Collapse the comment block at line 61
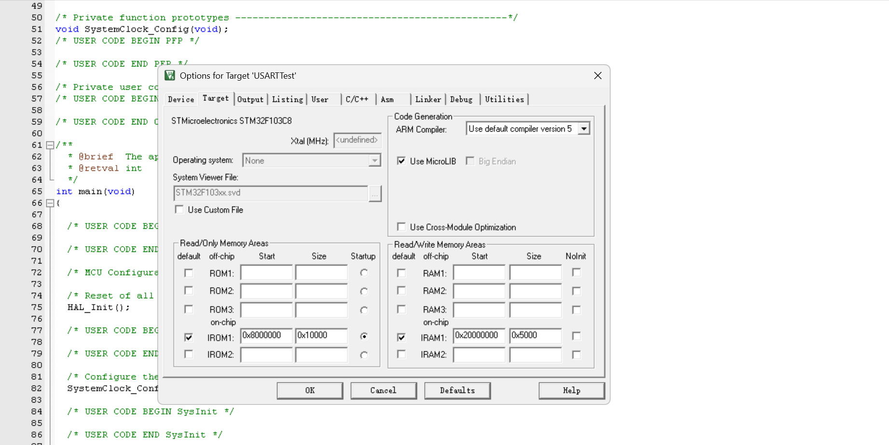 click(50, 145)
